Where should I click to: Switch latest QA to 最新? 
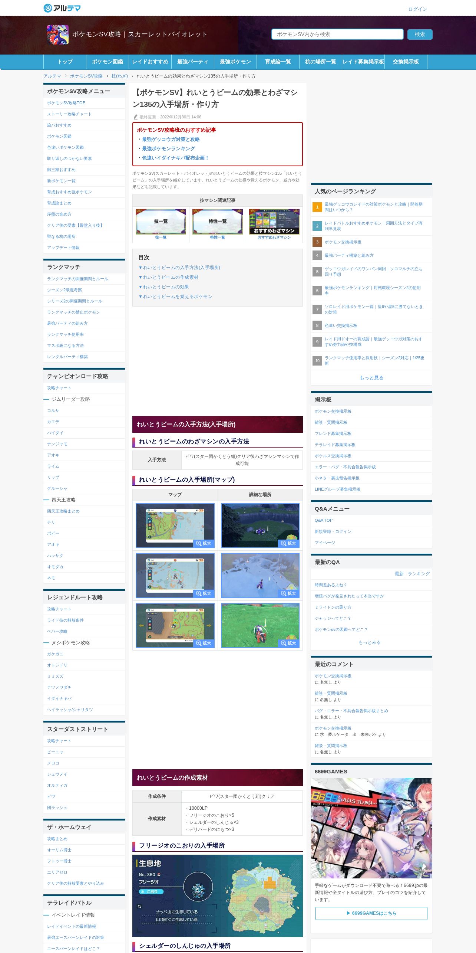point(399,574)
